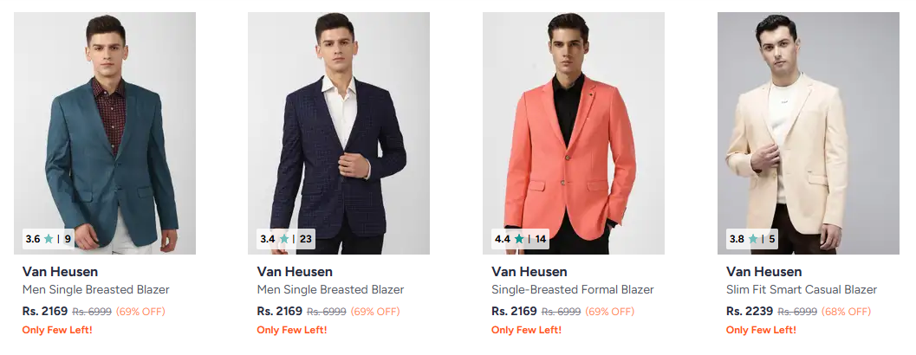Click Van Heusen brand name under the cream blazer
916x355 pixels.
(763, 272)
